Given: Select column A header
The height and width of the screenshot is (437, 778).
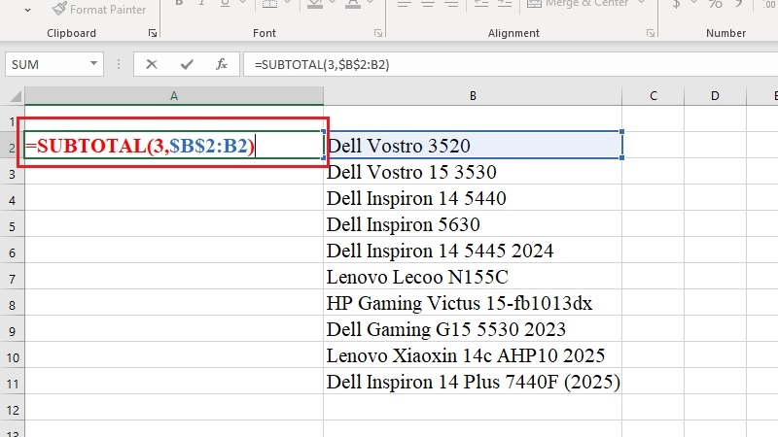Looking at the screenshot, I should pyautogui.click(x=174, y=95).
